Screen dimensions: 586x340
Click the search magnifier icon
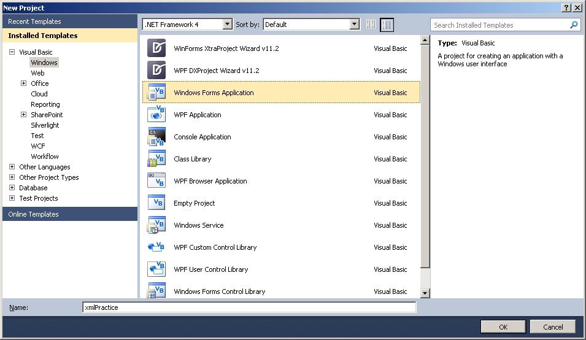point(574,25)
